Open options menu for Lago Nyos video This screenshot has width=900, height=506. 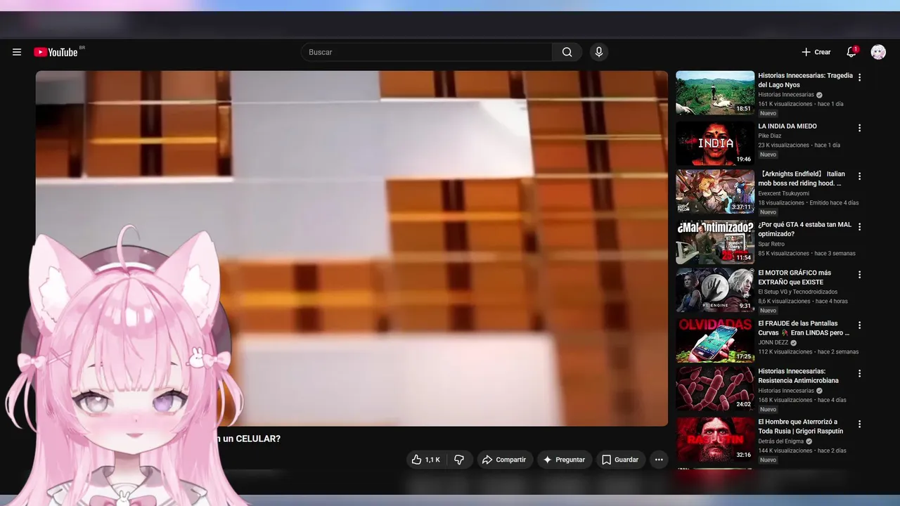(859, 77)
